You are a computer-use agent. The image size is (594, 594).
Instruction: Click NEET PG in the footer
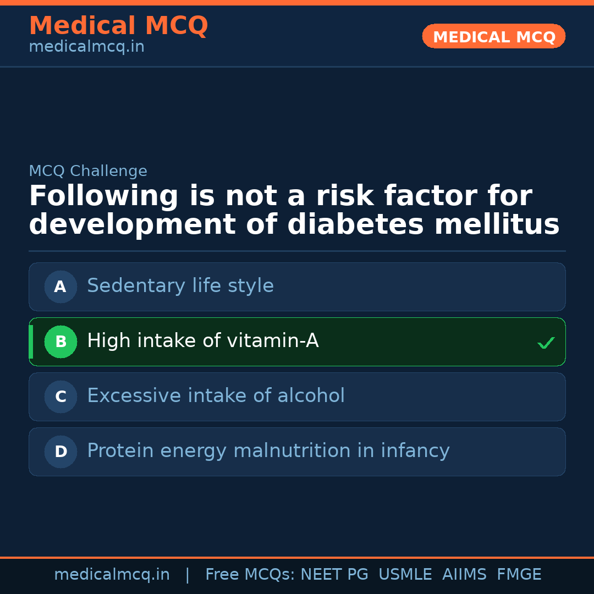click(334, 575)
